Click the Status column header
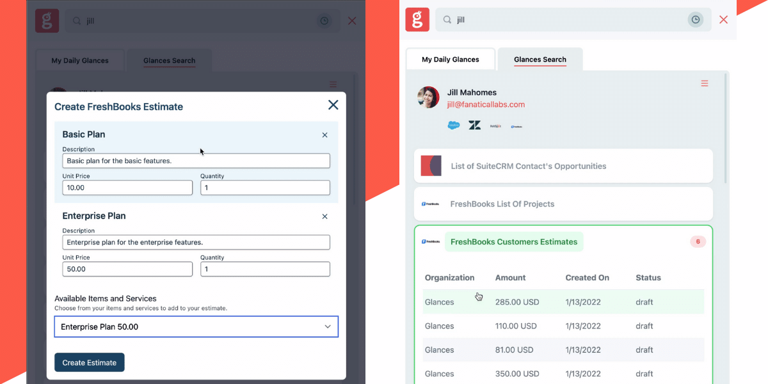Screen dimensions: 768x384 click(648, 278)
